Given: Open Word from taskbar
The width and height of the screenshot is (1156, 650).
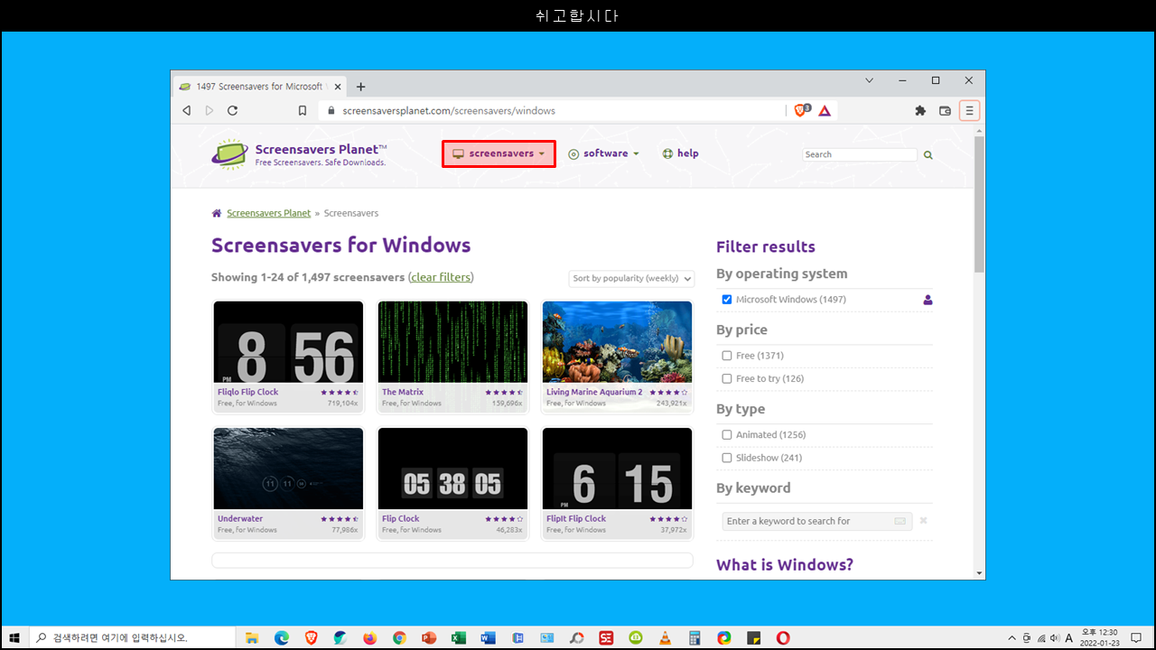Looking at the screenshot, I should [x=488, y=637].
